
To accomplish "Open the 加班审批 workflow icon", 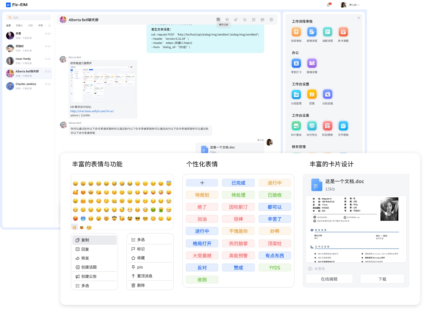I will pyautogui.click(x=296, y=32).
